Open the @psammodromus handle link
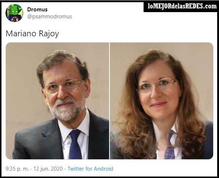Screen dimensions: 219x178 49,17
